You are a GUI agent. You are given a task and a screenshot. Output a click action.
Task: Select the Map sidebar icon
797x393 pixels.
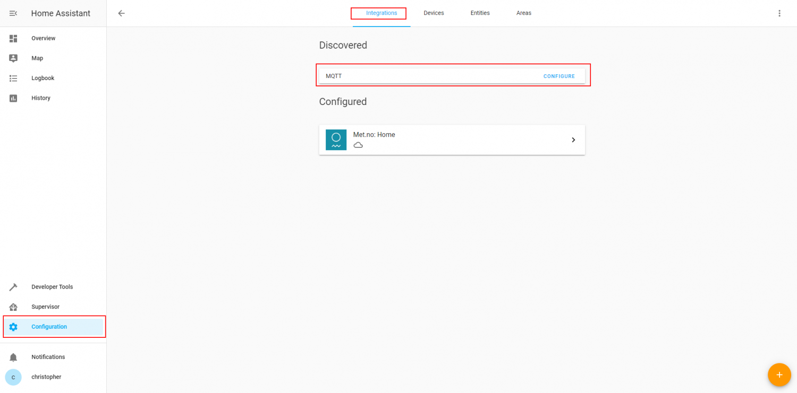(13, 58)
